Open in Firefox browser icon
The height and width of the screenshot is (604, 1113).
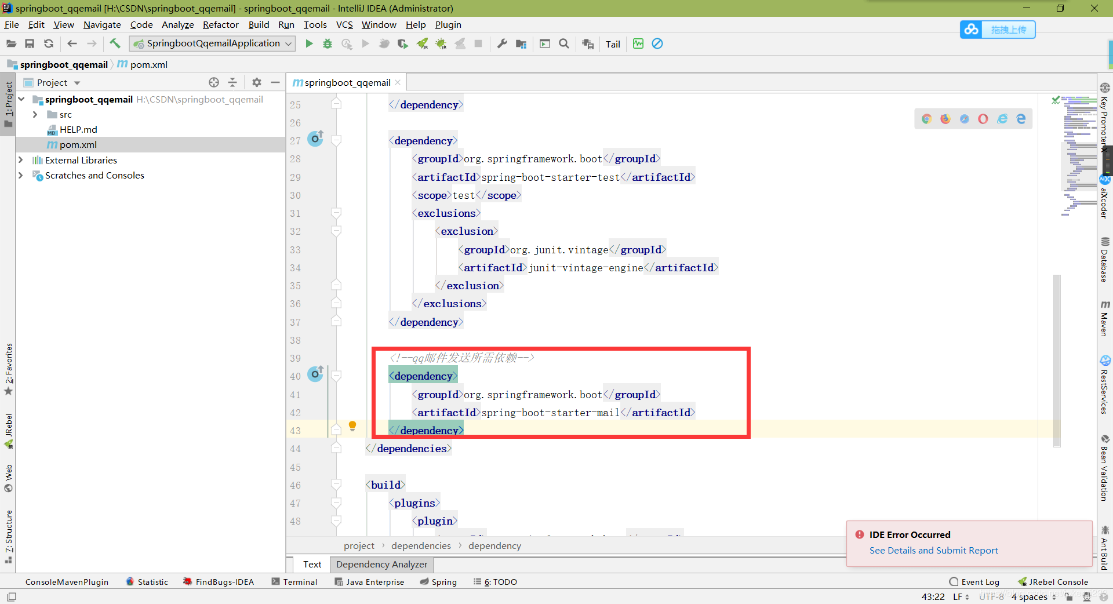coord(945,119)
